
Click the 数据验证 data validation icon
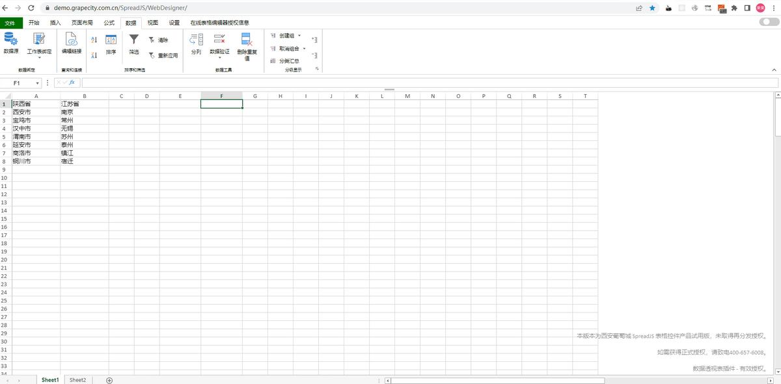[x=219, y=39]
